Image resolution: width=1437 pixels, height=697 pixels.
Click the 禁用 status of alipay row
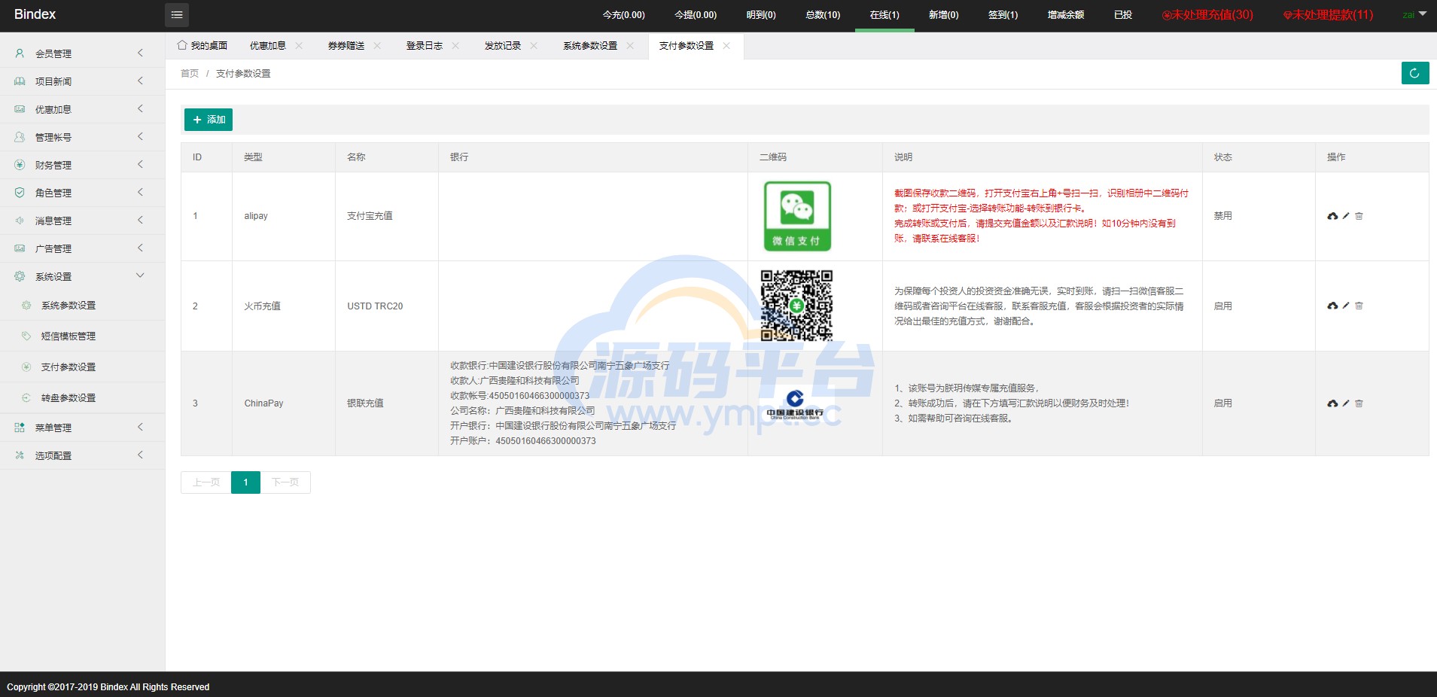click(1222, 216)
